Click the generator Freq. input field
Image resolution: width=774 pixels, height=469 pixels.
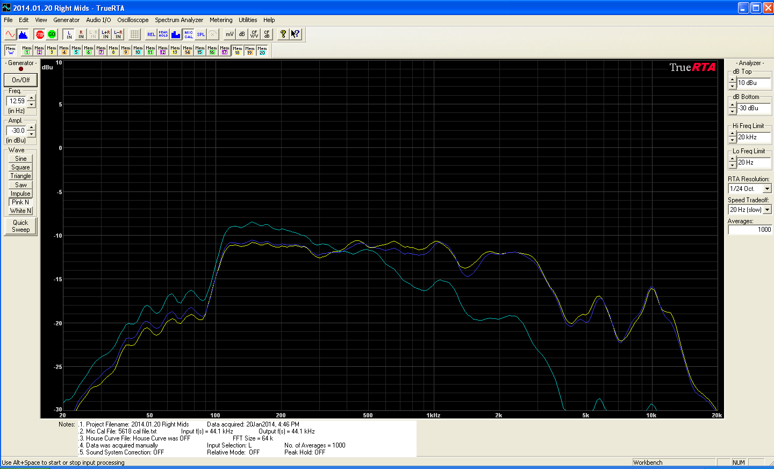pyautogui.click(x=17, y=101)
